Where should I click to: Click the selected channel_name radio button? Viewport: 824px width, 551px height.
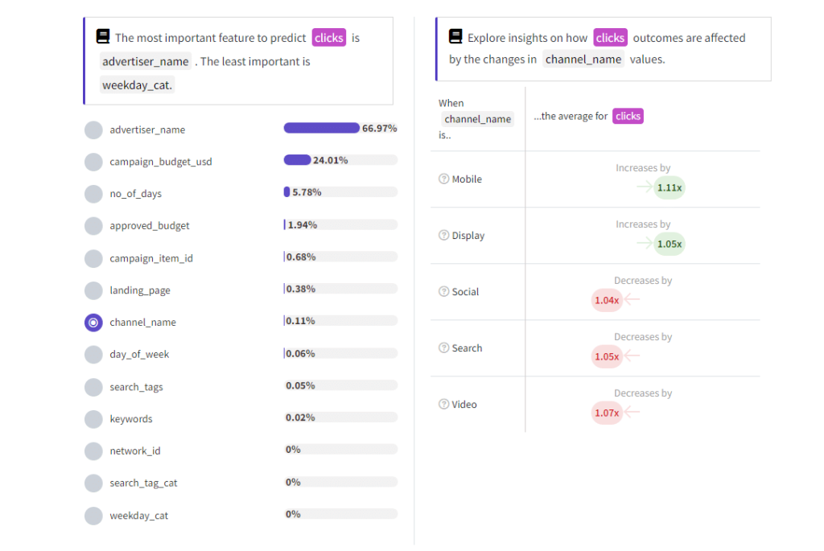click(93, 322)
